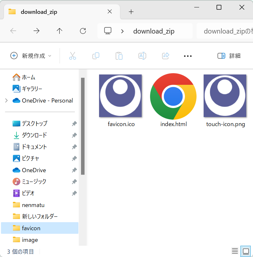The image size is (253, 257).
Task: Add a new tab with plus button
Action: 131,12
